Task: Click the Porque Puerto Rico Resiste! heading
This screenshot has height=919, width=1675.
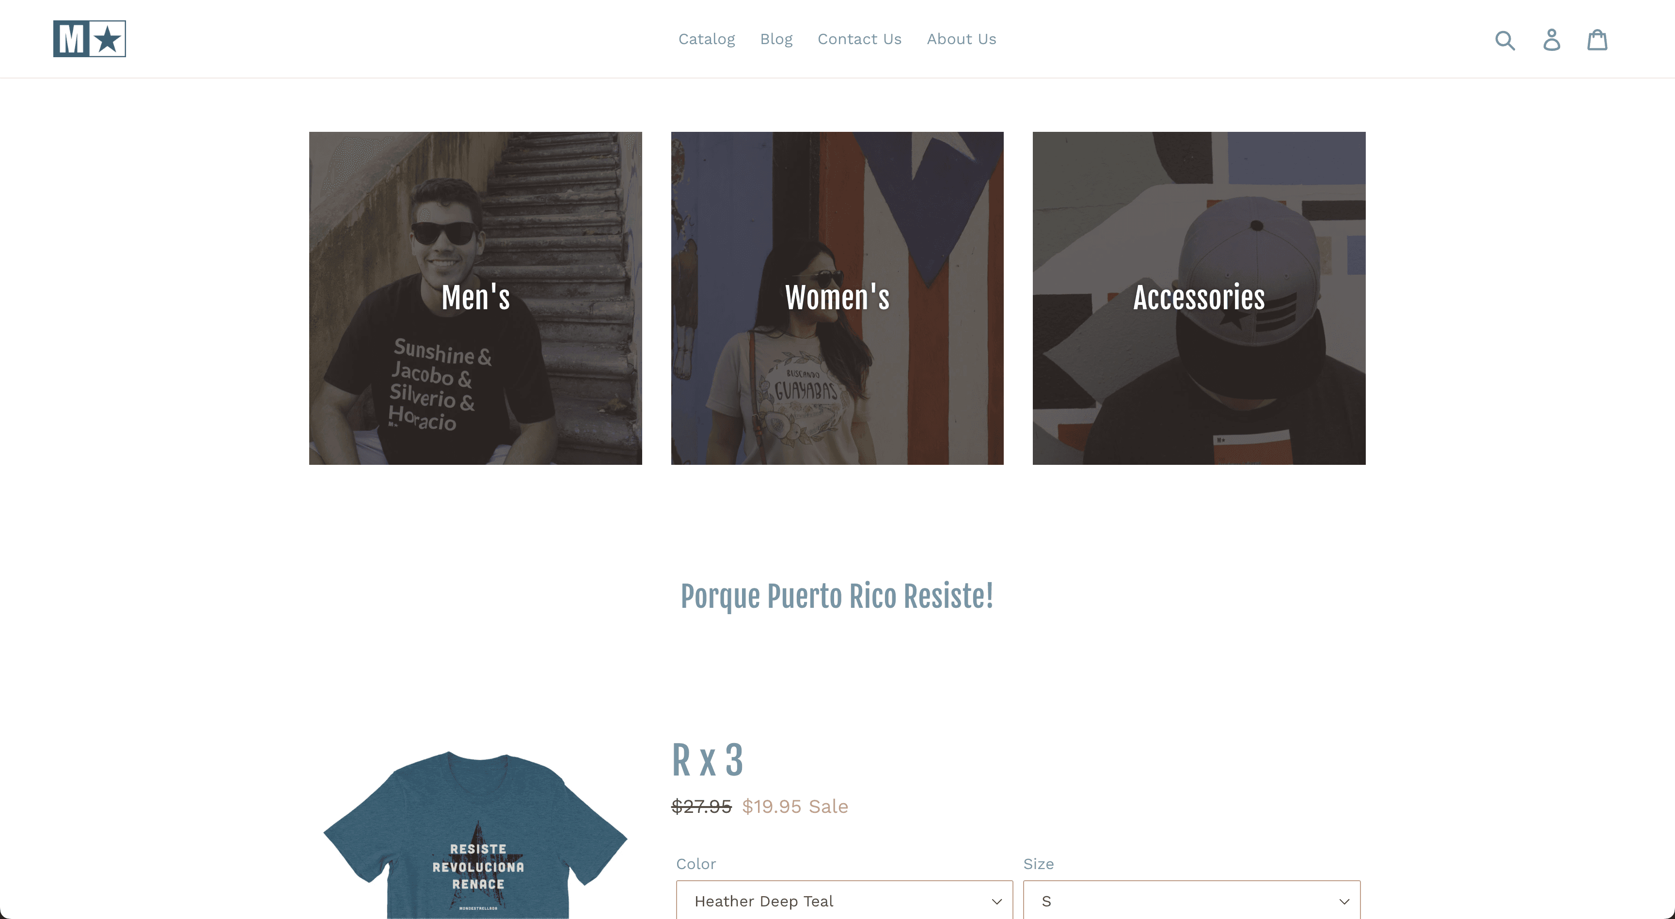Action: point(837,596)
